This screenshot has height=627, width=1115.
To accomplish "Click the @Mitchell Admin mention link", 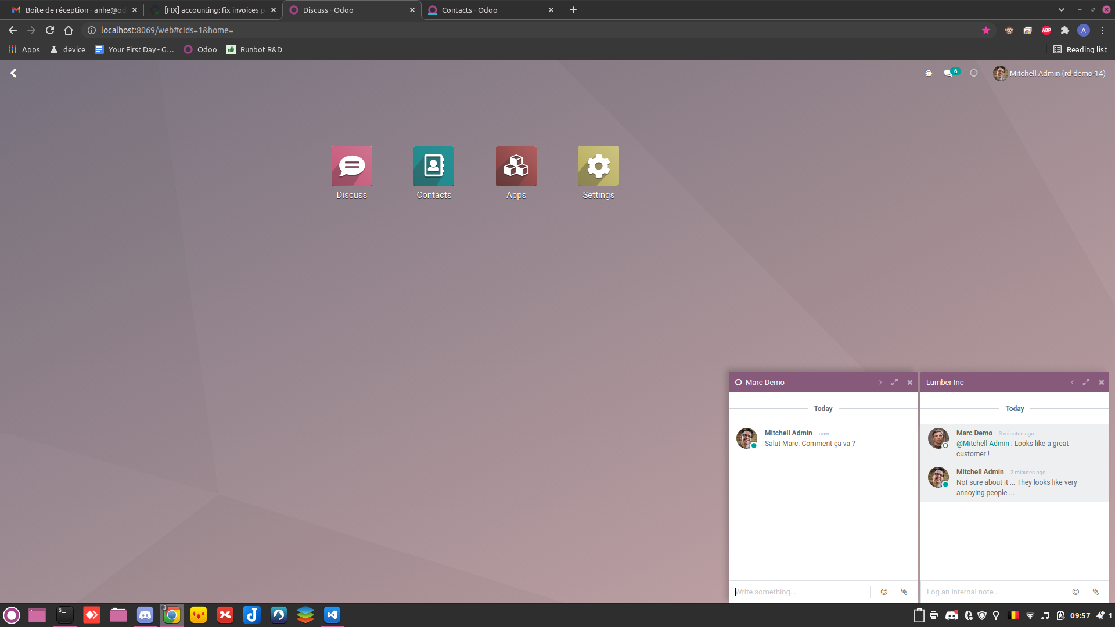I will (x=983, y=444).
